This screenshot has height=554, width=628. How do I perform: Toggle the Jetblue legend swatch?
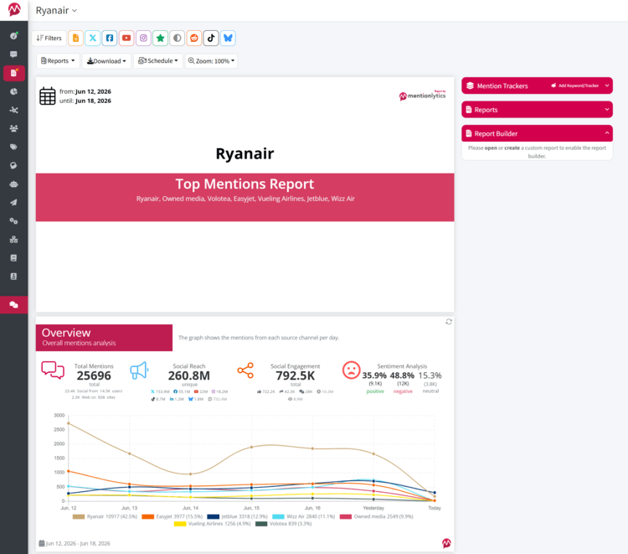tap(213, 517)
